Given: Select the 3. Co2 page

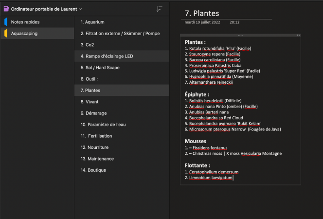Looking at the screenshot, I should (122, 45).
